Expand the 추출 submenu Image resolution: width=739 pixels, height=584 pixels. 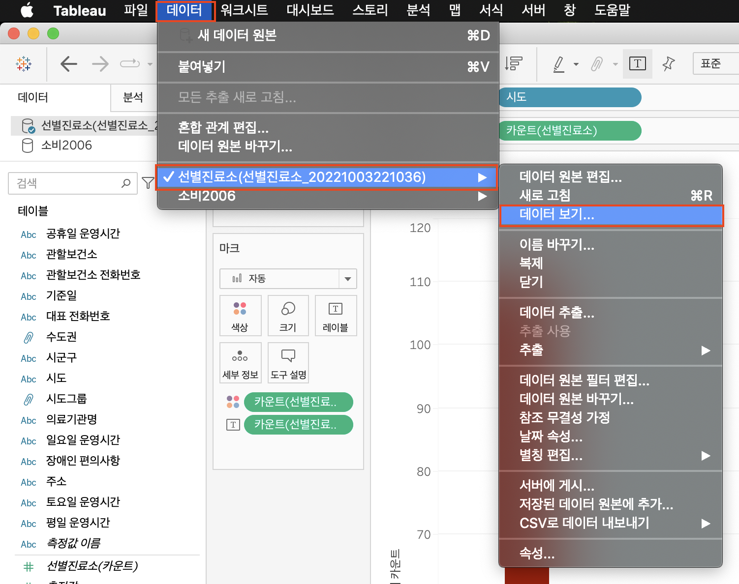[x=706, y=350]
